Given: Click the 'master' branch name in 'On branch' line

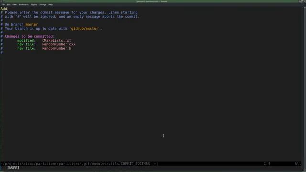Looking at the screenshot, I should [x=32, y=24].
